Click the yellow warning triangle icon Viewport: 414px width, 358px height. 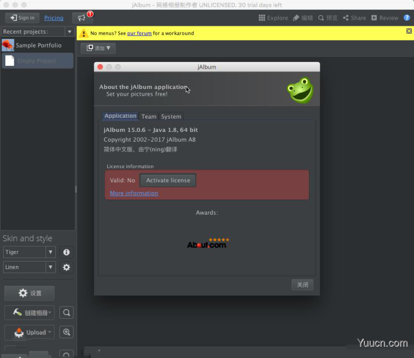84,33
